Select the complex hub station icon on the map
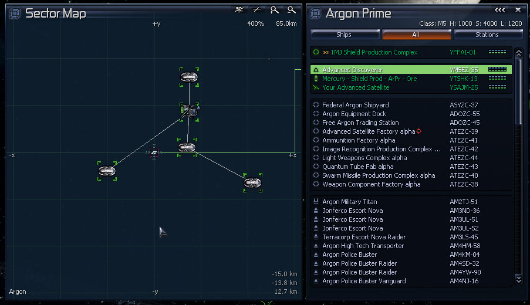Viewport: 530px width, 305px height. (189, 112)
